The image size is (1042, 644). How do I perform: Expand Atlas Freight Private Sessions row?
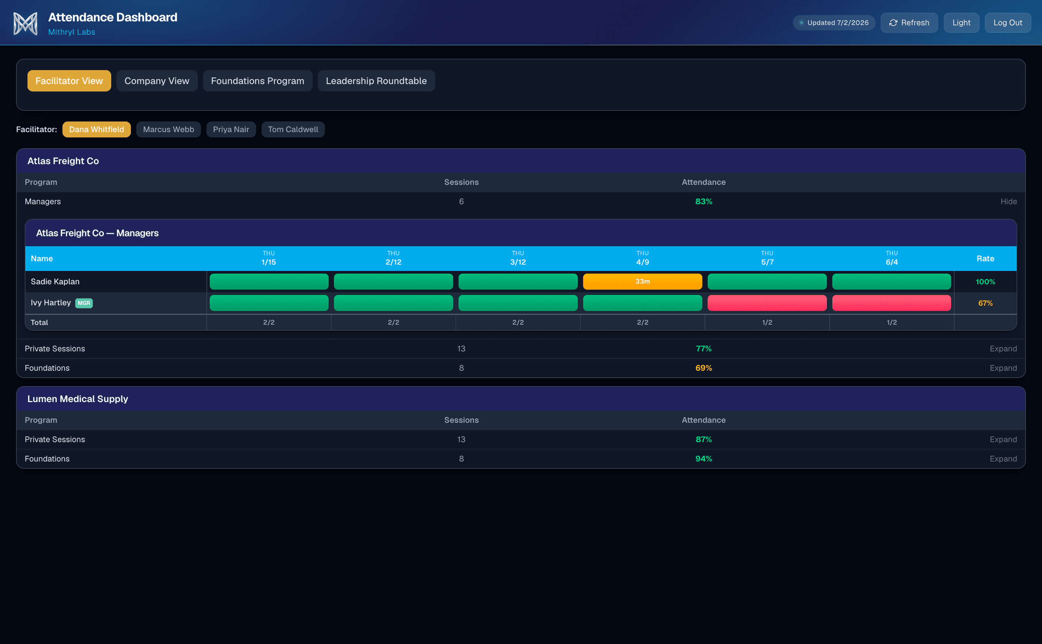pos(1003,349)
